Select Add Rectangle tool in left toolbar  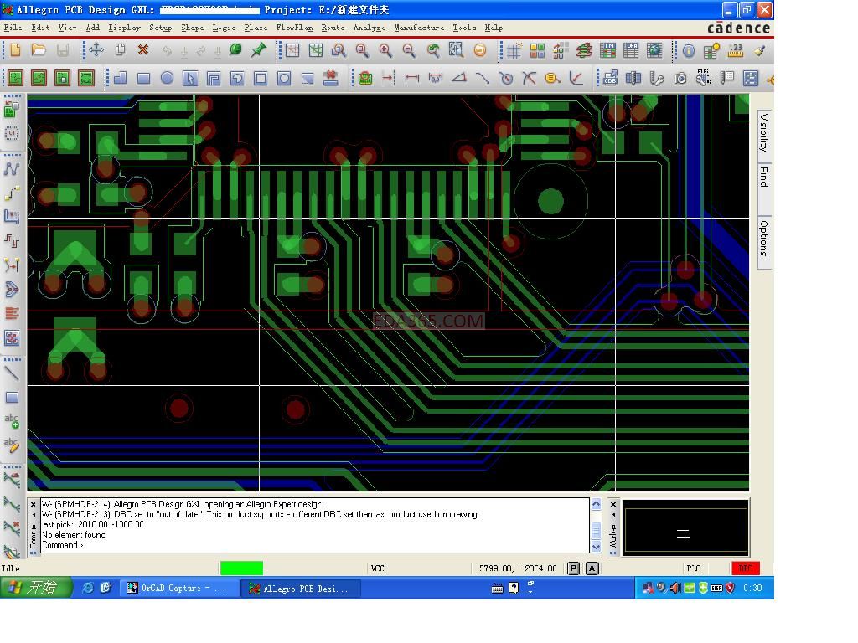tap(12, 398)
